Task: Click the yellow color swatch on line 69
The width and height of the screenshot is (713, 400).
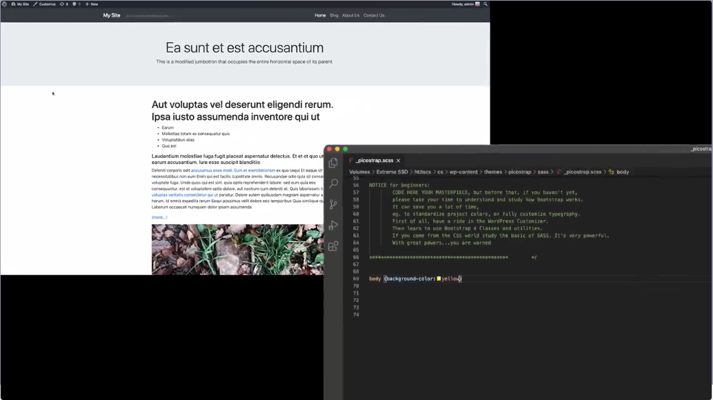Action: 439,279
